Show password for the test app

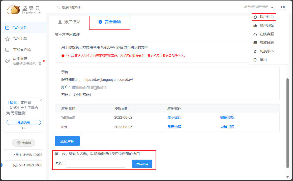[x=174, y=127]
